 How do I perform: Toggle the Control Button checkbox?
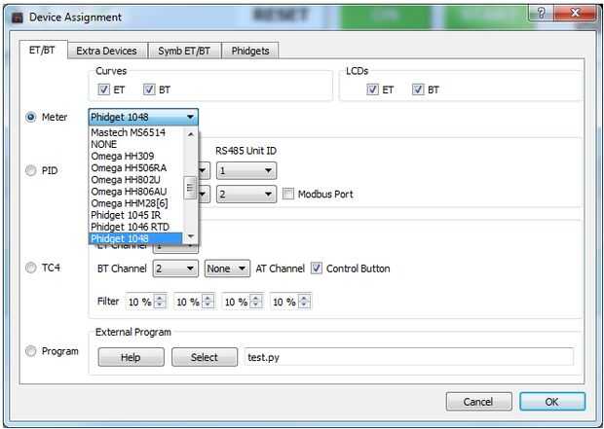click(317, 268)
